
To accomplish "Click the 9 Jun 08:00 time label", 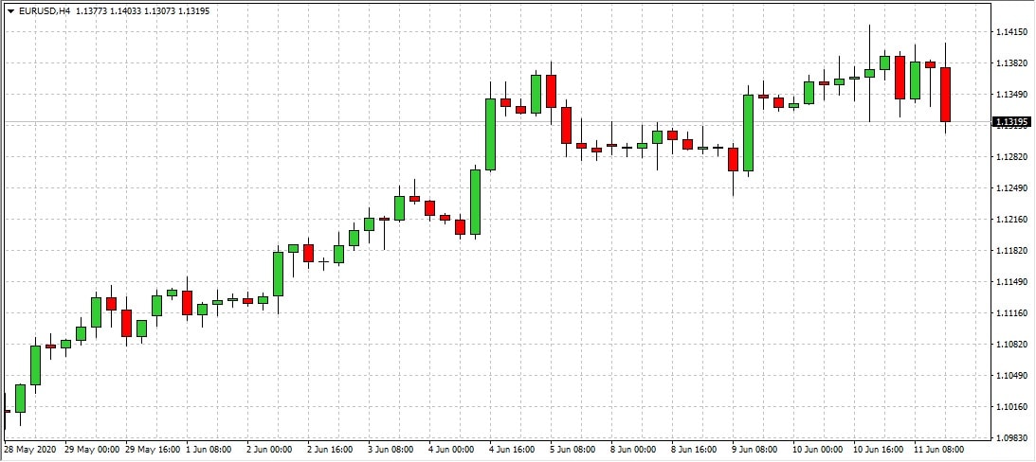I will pyautogui.click(x=755, y=450).
